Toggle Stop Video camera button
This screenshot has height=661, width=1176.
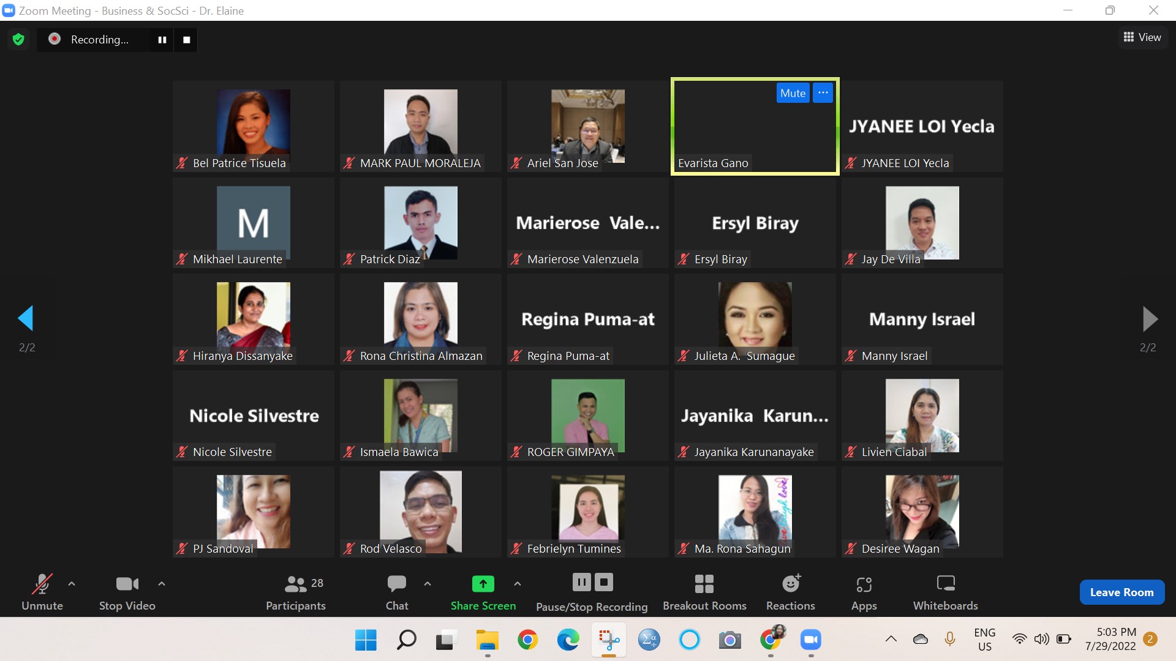pos(127,592)
